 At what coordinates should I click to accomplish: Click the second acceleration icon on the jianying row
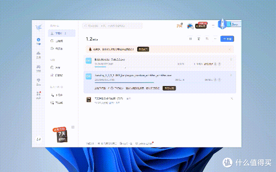click(x=219, y=80)
